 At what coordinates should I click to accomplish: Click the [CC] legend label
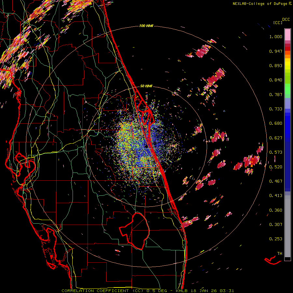click(x=278, y=22)
